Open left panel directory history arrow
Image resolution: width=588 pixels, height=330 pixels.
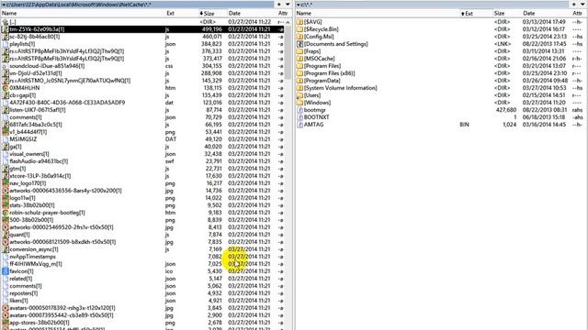pos(288,5)
